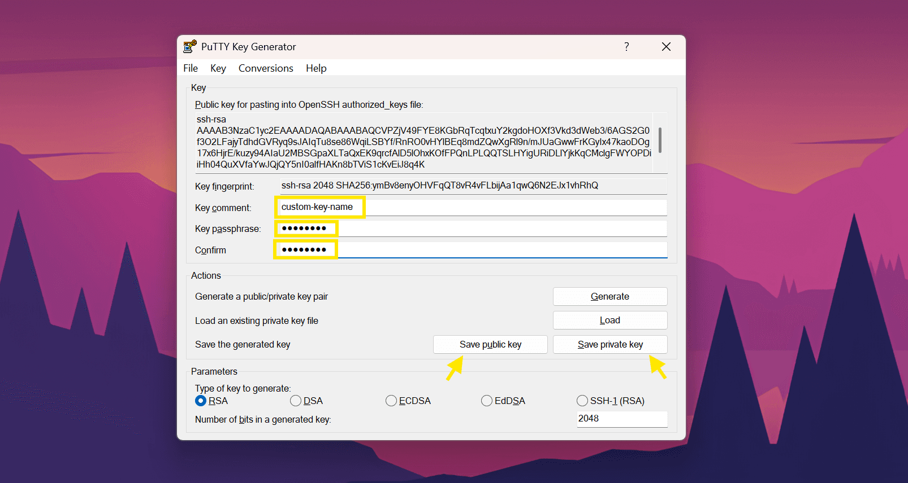Click the 'Key fingerprint:' label
Screen dimensions: 908x483
point(224,186)
